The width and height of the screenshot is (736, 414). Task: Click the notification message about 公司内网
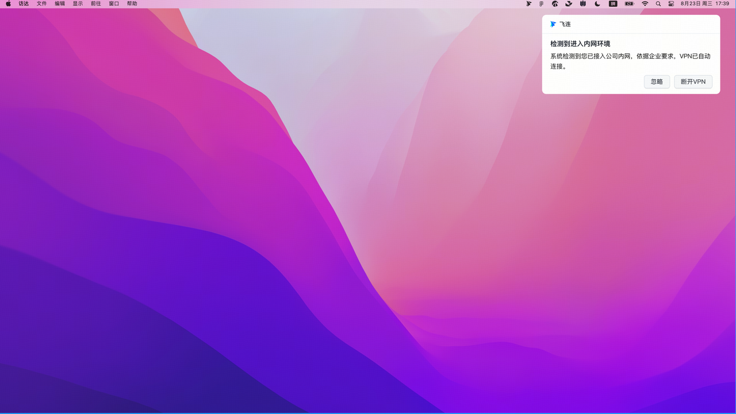(x=630, y=61)
